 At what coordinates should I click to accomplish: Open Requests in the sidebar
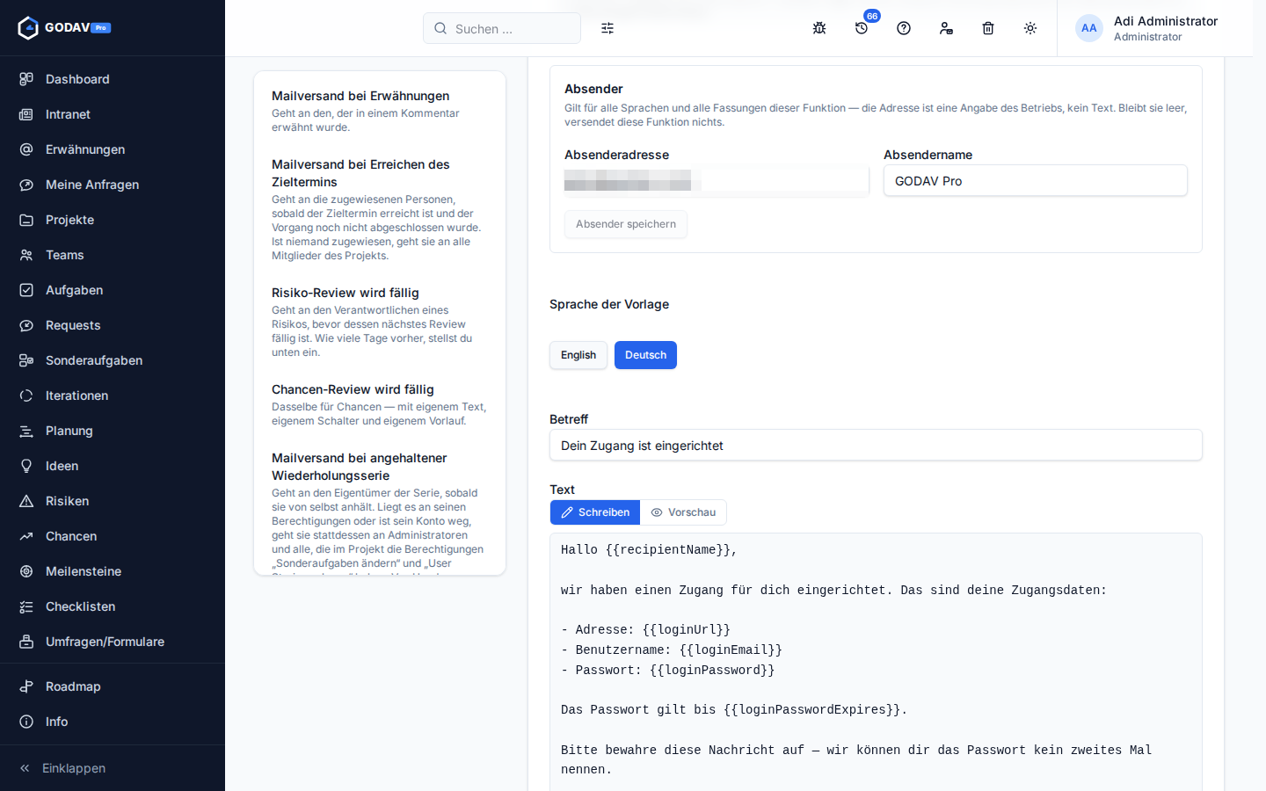pos(113,325)
